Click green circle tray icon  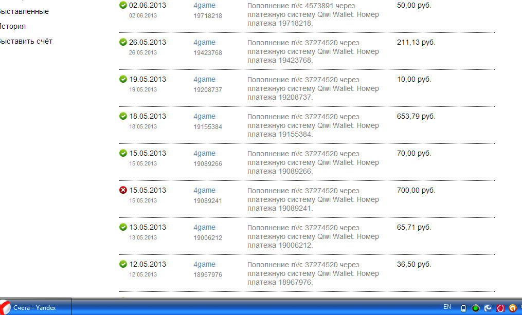[x=476, y=308]
